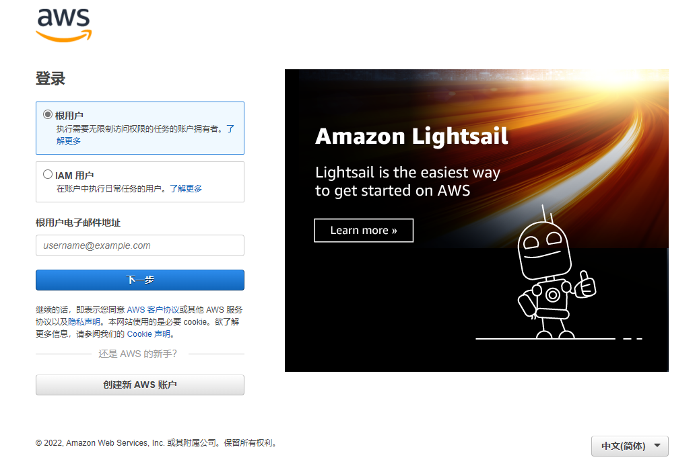Open the Cookie notice (Cookie 声明) link

[x=148, y=333]
